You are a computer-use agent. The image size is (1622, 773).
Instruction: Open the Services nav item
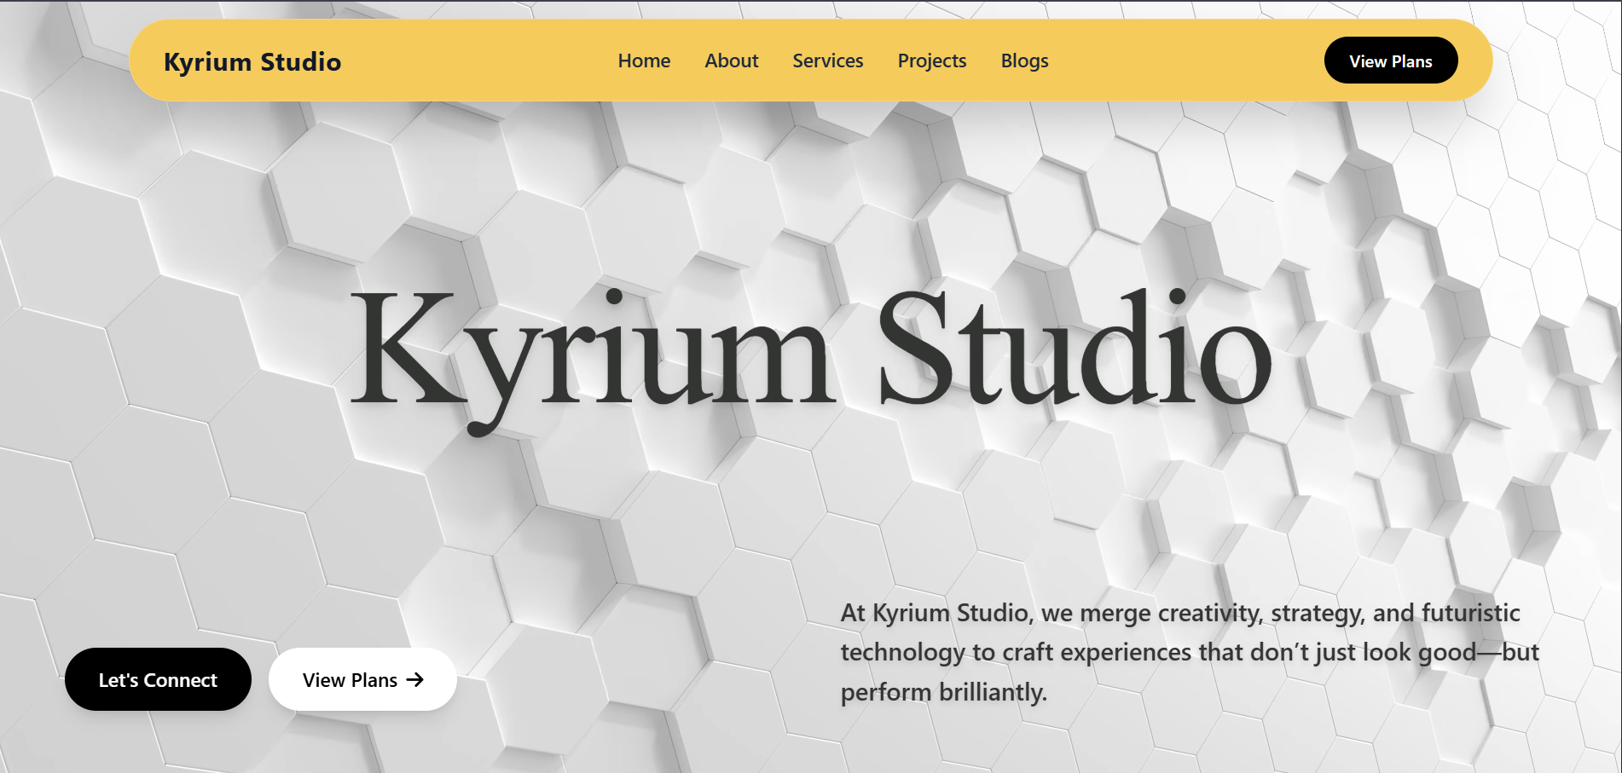827,61
